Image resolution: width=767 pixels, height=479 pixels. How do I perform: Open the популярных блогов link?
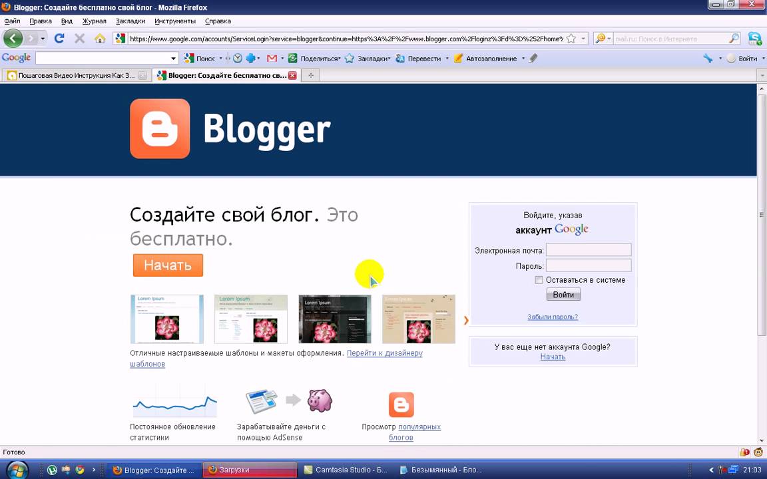419,426
